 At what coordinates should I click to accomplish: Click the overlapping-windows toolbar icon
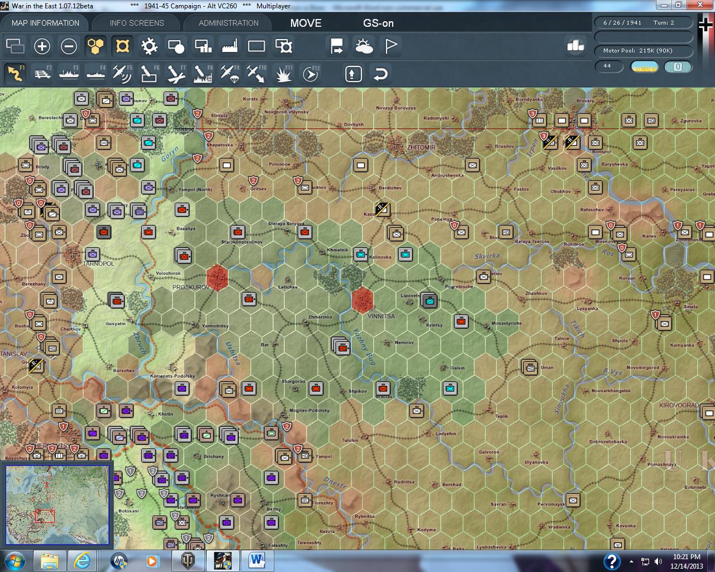pyautogui.click(x=15, y=46)
